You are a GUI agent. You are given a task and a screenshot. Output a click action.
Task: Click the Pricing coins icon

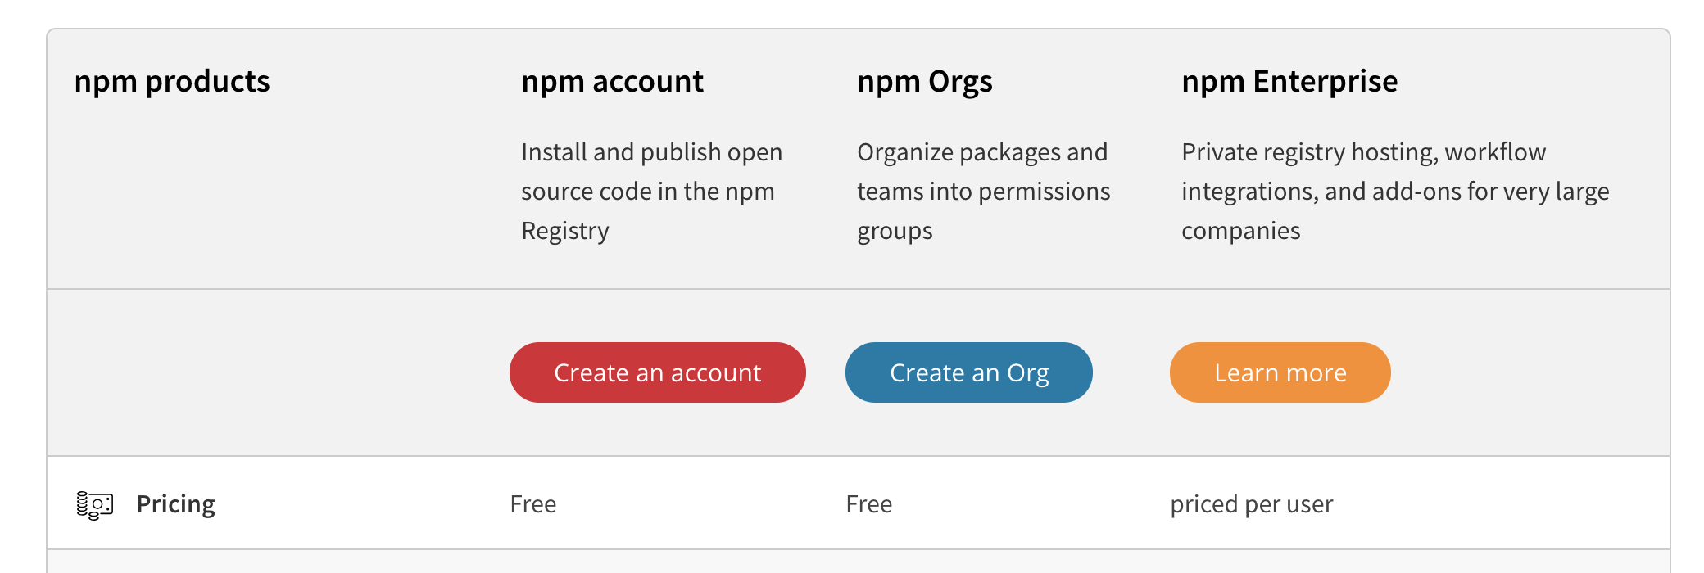pyautogui.click(x=95, y=505)
